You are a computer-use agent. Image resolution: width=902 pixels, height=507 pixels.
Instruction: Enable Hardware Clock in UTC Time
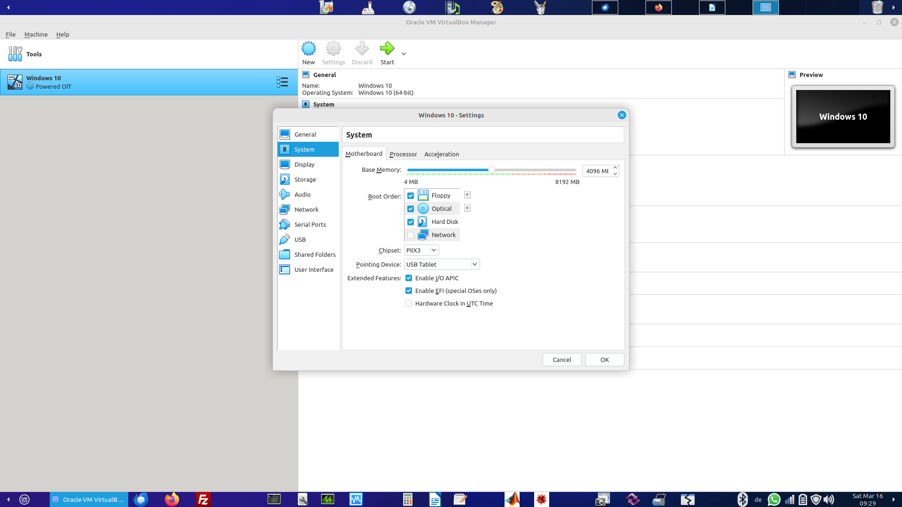tap(409, 303)
